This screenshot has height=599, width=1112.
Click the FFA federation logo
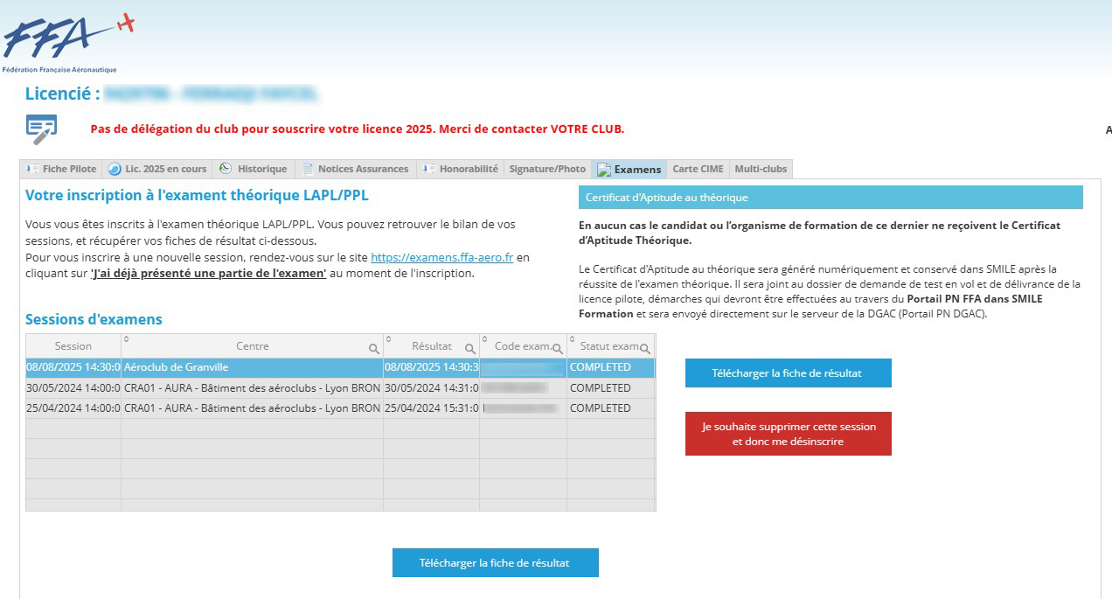pyautogui.click(x=67, y=42)
